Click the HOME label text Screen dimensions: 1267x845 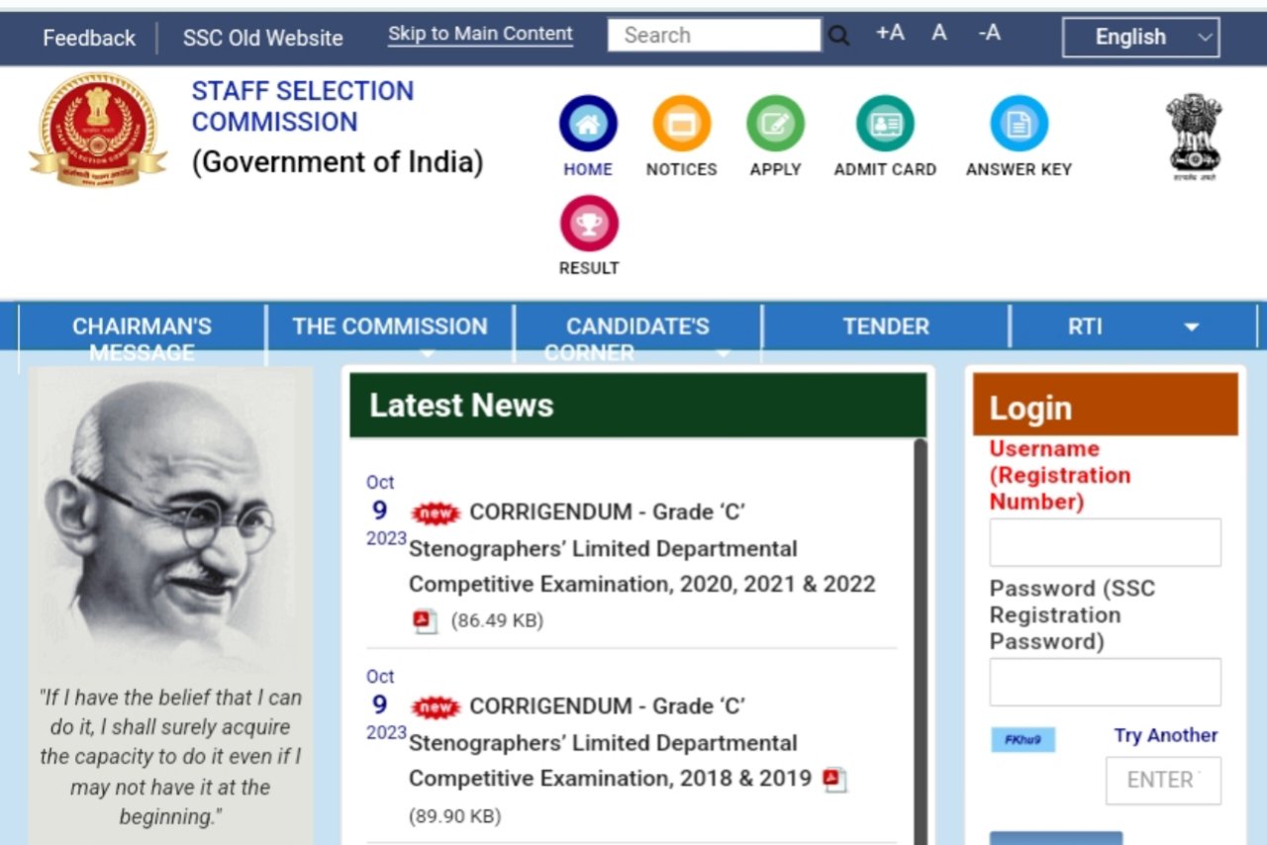(x=588, y=169)
